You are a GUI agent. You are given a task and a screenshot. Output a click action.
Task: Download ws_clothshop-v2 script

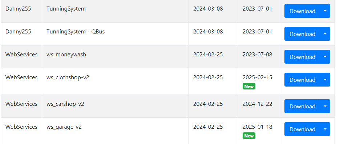click(302, 80)
